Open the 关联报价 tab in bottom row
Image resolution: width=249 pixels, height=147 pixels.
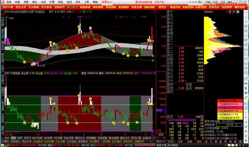(x=15, y=141)
